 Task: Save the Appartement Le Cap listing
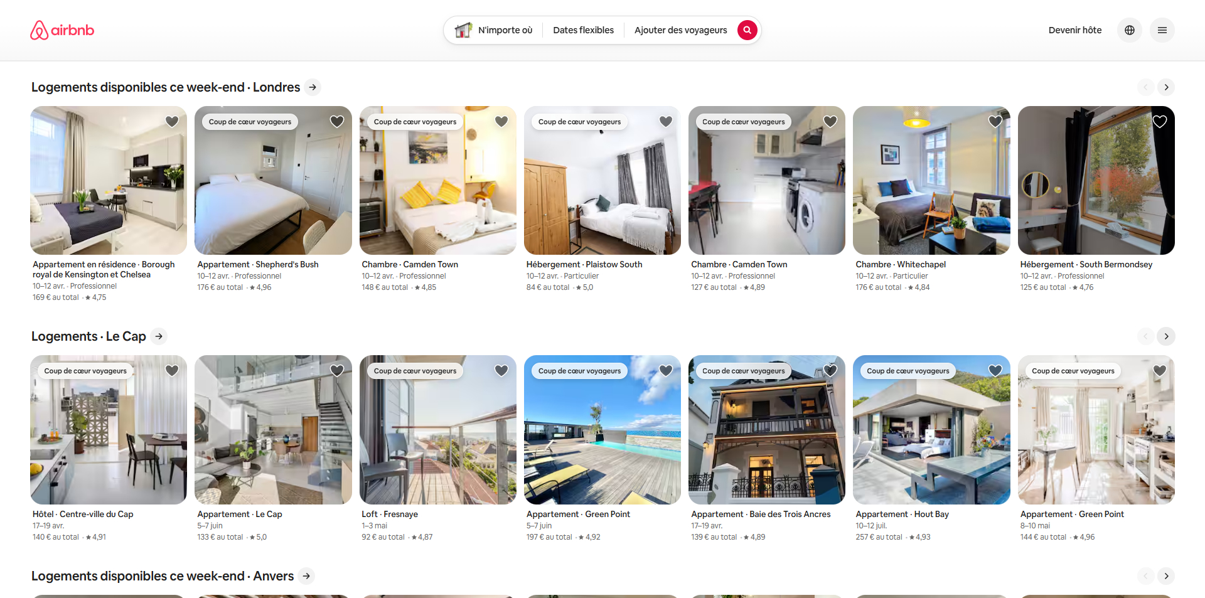[x=337, y=371]
